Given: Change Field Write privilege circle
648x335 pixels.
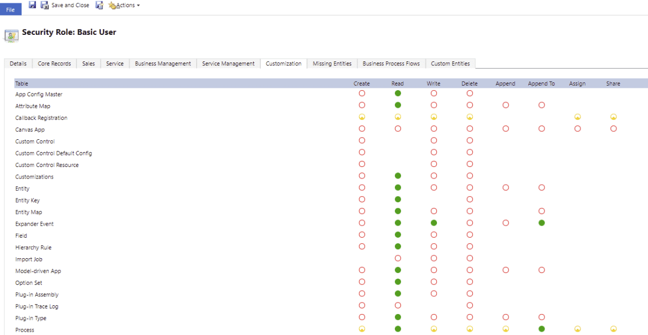Looking at the screenshot, I should 434,235.
